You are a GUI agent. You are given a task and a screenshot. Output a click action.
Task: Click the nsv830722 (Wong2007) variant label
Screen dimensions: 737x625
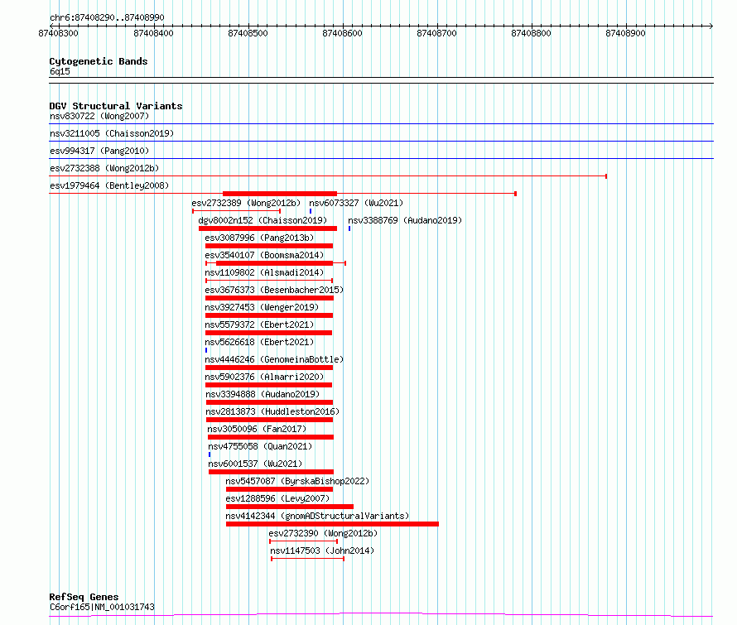99,116
